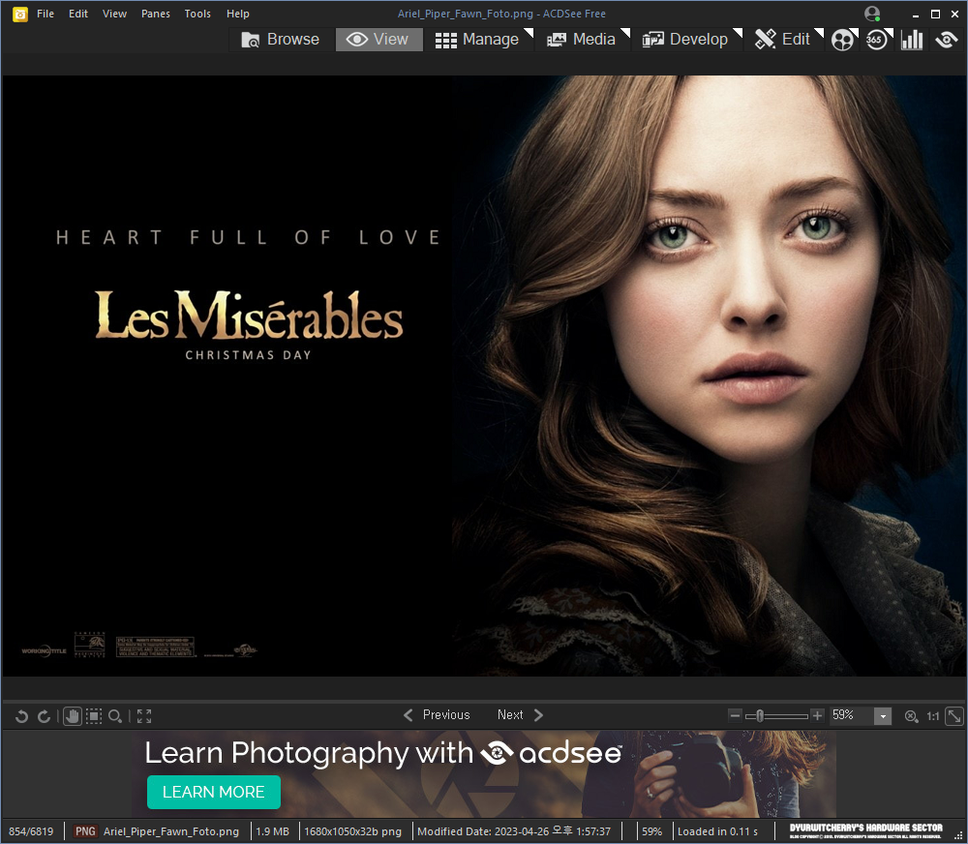Screen dimensions: 968x844
Task: Click the Learn Photography with acdsee banner
Action: [484, 774]
